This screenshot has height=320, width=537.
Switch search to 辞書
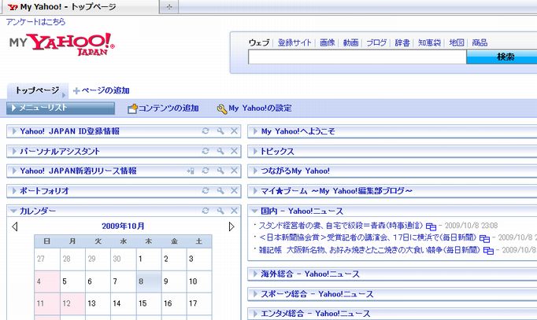click(402, 42)
